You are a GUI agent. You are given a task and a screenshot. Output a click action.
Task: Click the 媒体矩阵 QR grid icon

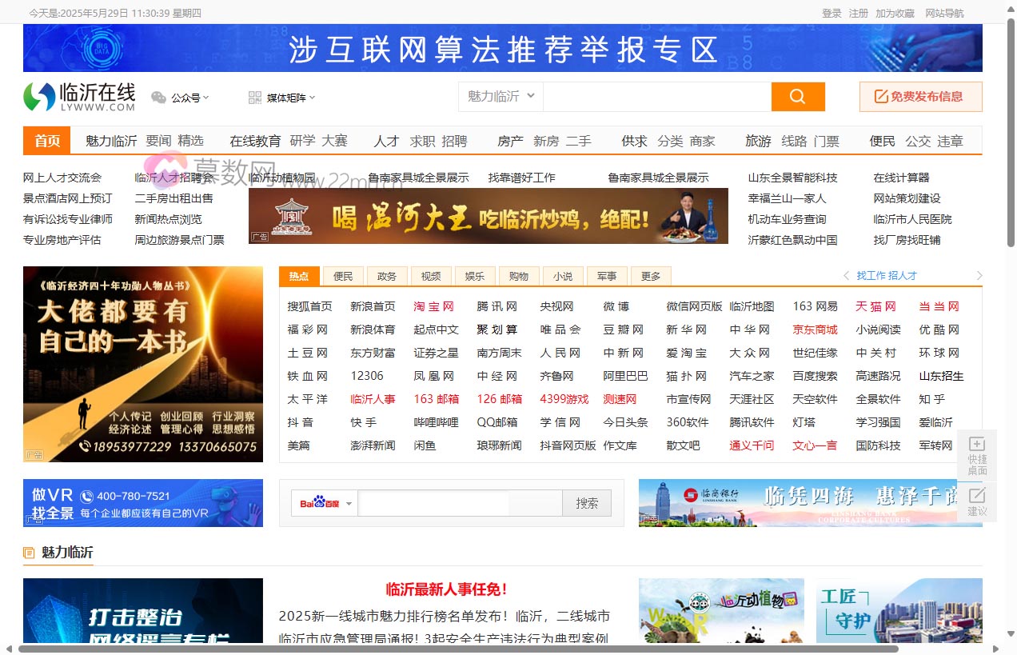click(x=255, y=98)
